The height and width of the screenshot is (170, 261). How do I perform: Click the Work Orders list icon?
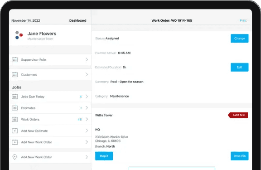[15, 119]
